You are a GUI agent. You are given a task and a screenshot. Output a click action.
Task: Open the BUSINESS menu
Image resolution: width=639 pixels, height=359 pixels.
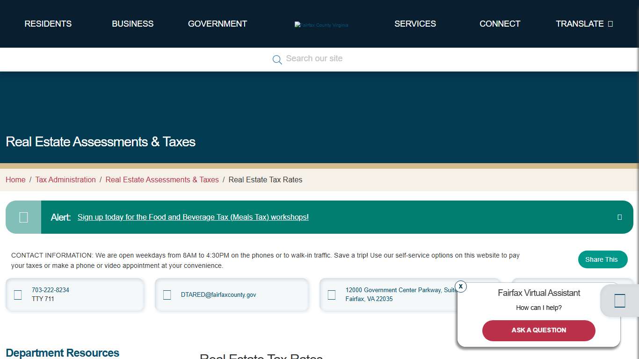click(132, 23)
